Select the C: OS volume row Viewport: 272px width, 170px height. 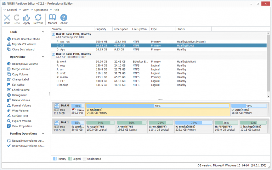coord(159,46)
